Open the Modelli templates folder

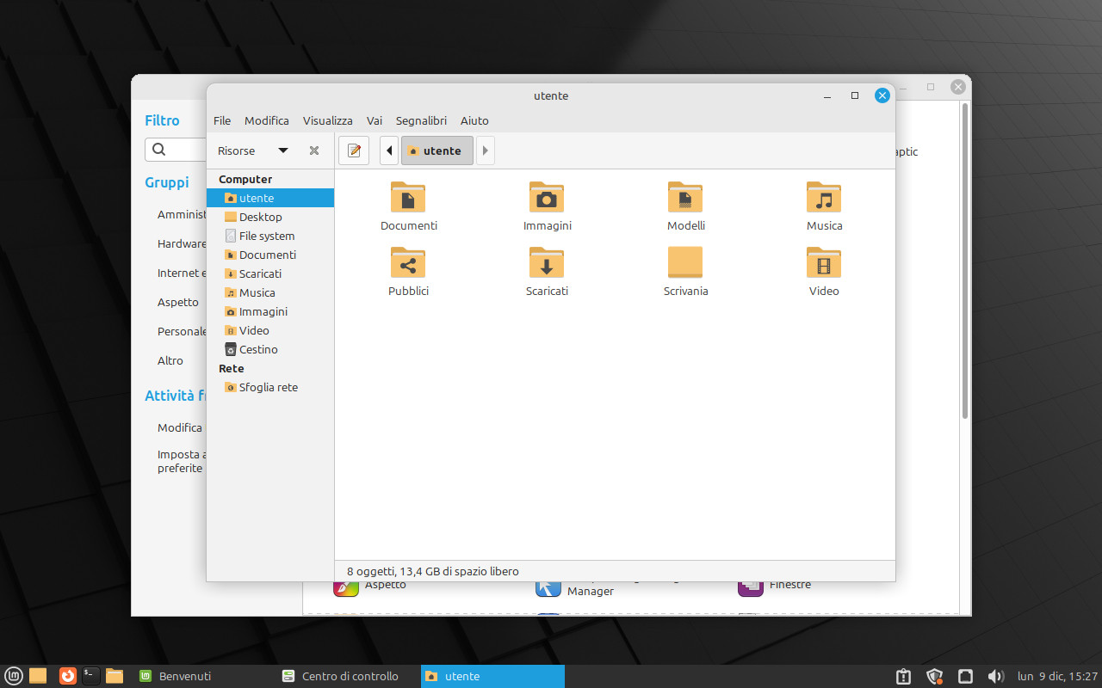[685, 198]
